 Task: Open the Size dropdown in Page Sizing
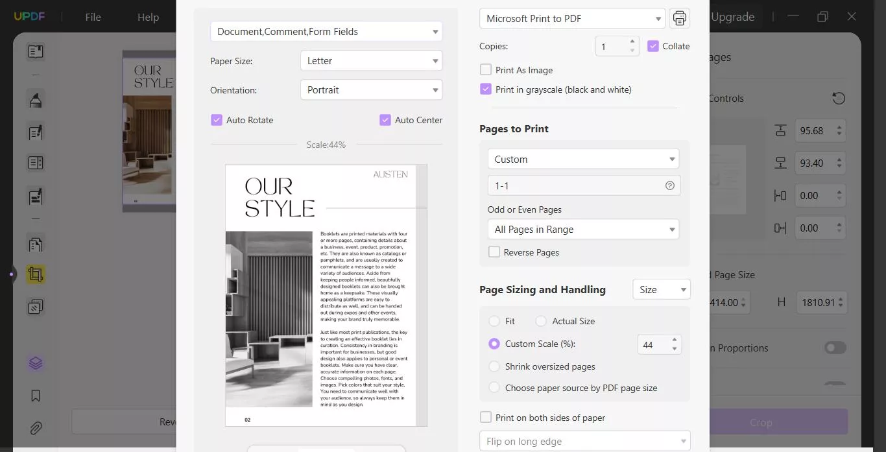(662, 289)
